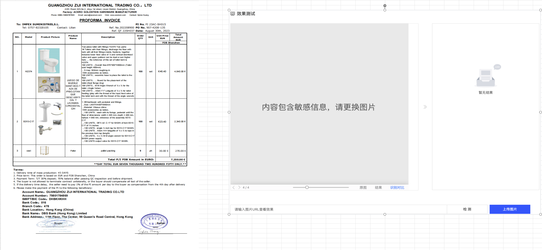The image size is (542, 250).
Task: Click the bottom-right resize handle of the embedded image
Action: pyautogui.click(x=540, y=214)
